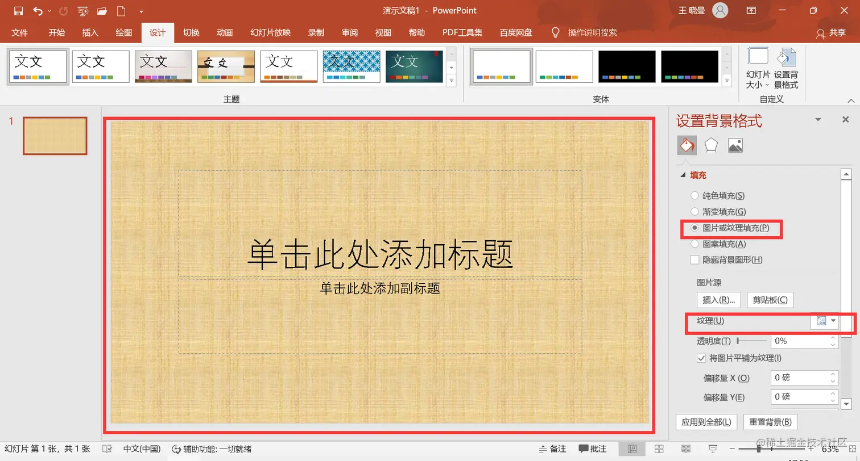This screenshot has height=461, width=860.
Task: Open Customize Quick Access Toolbar dropdown
Action: click(141, 11)
